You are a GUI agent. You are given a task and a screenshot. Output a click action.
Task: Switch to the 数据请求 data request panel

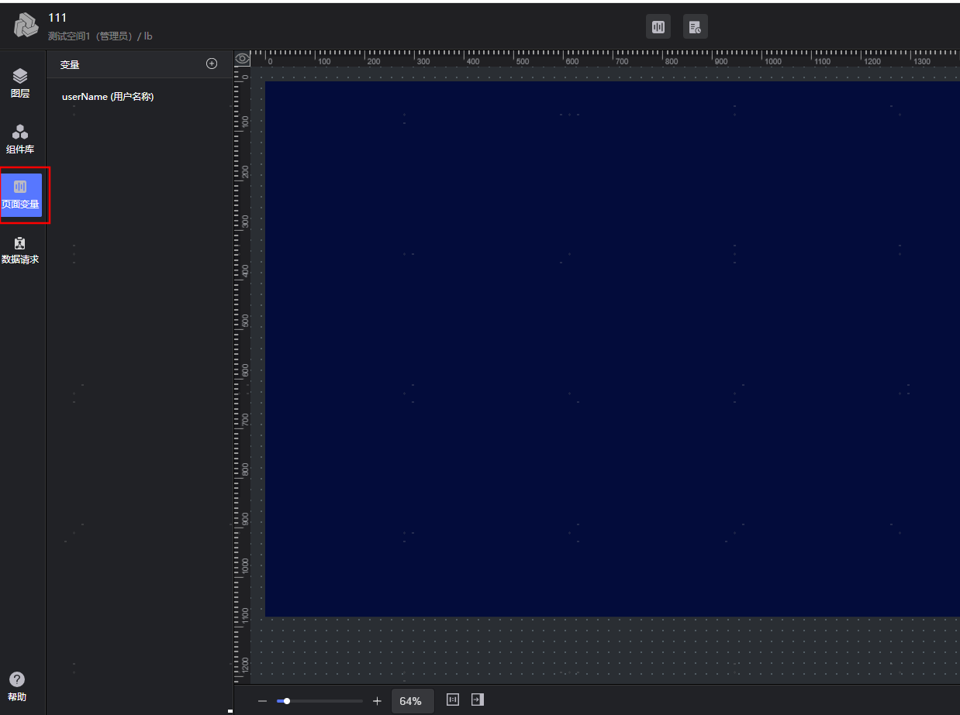coord(20,250)
